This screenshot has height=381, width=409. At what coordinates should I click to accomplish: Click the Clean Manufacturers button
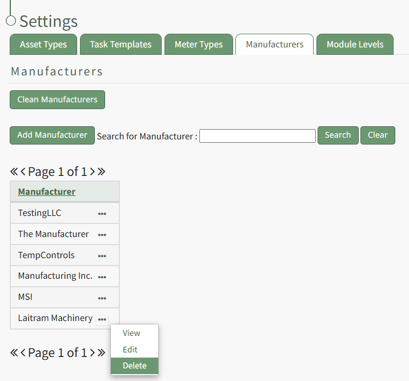coord(57,99)
